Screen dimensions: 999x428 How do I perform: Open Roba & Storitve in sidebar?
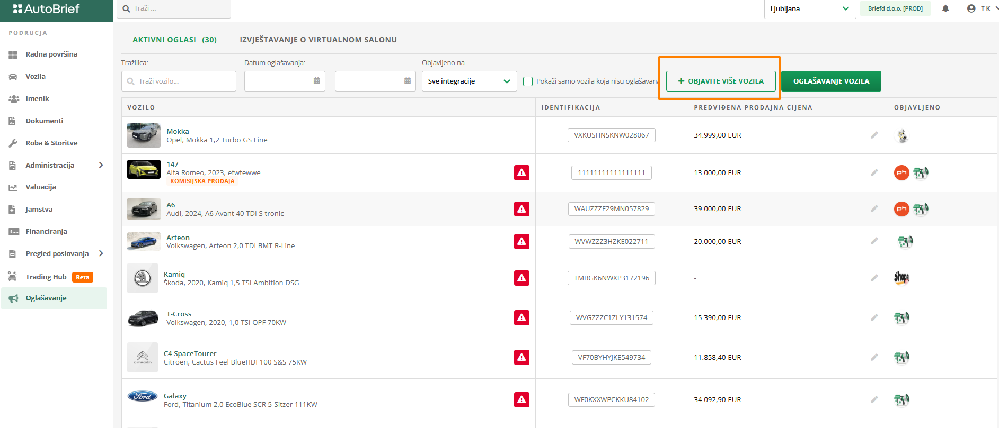[51, 143]
